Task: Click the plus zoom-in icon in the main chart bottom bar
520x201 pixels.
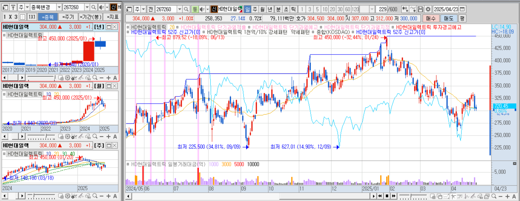Action: (507, 196)
